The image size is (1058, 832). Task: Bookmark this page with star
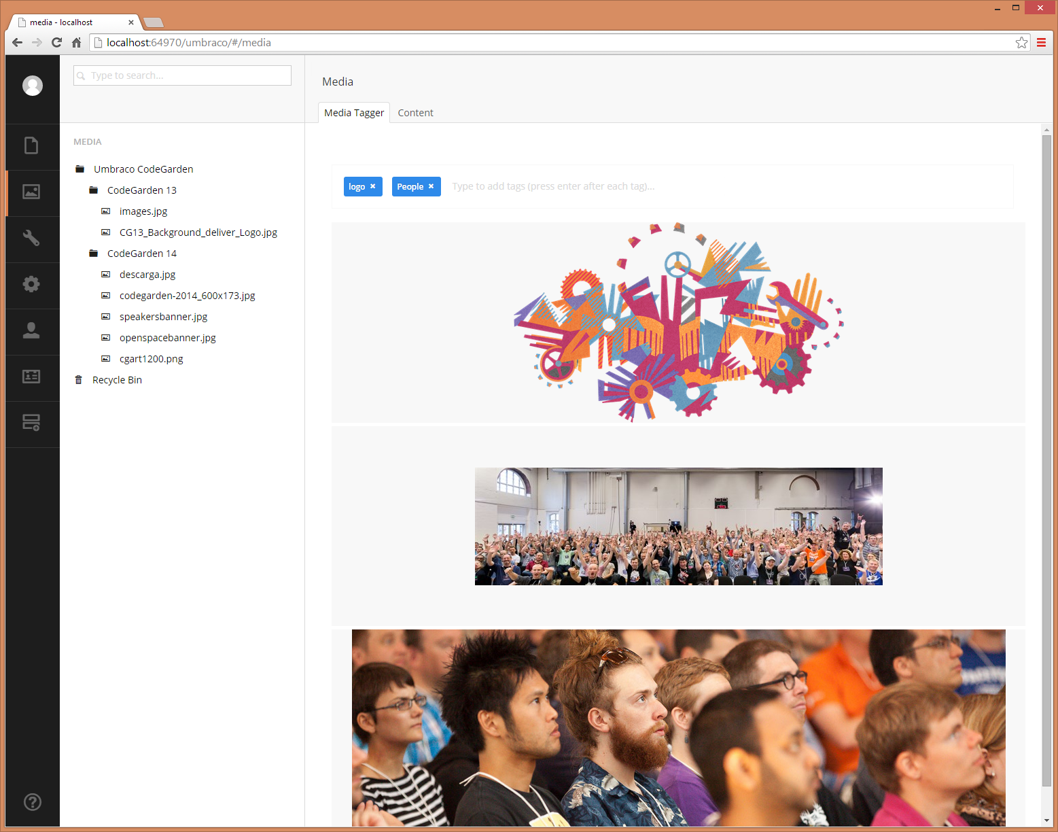coord(1021,42)
